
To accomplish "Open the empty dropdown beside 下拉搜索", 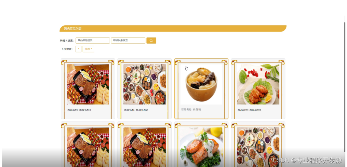I will 78,49.
